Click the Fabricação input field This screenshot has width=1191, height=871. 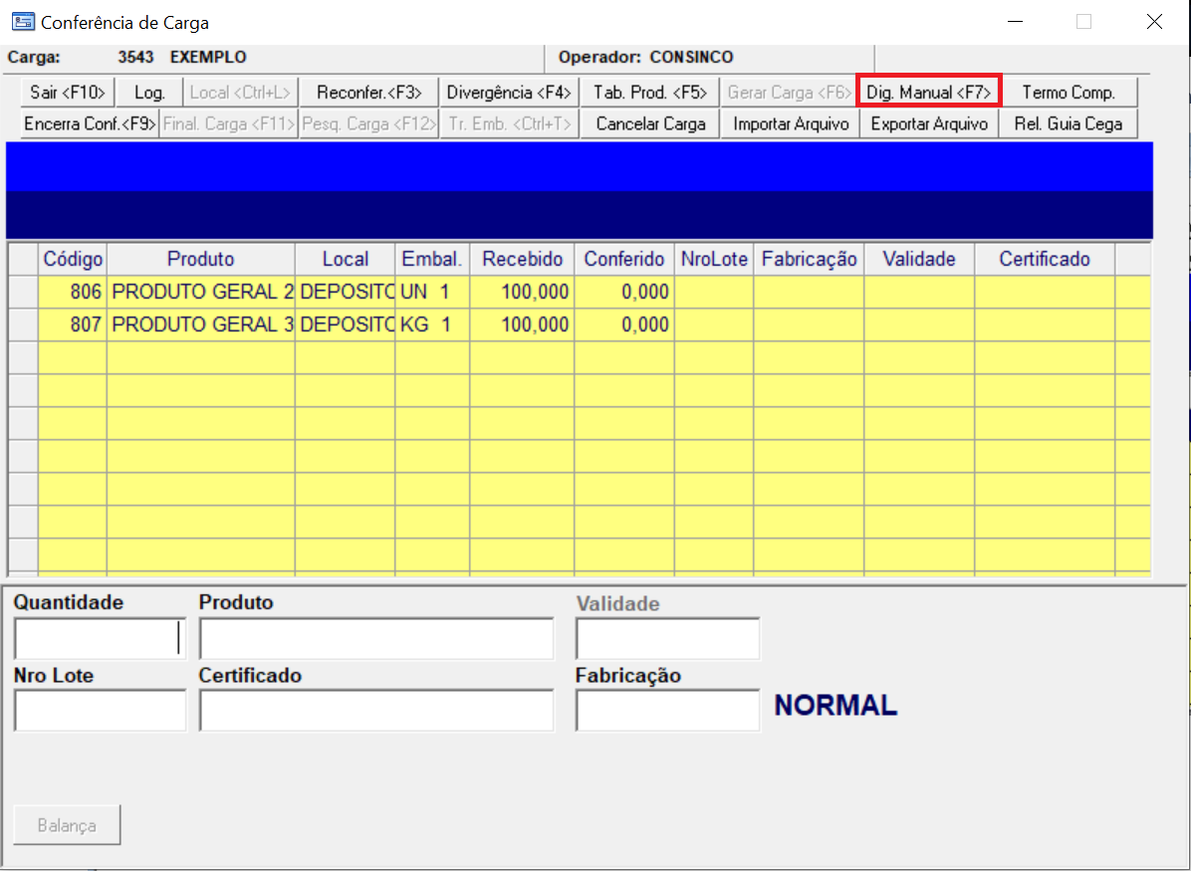(x=667, y=711)
